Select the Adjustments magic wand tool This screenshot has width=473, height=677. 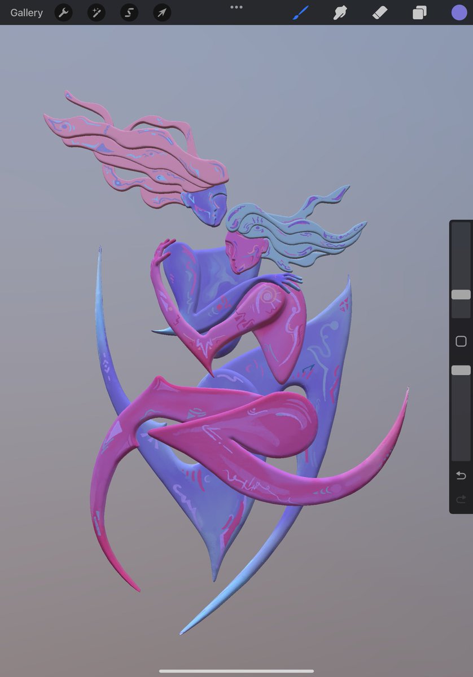point(95,12)
